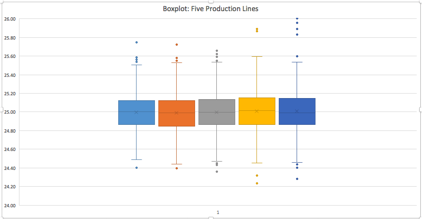Click the light blue outlier near 25.75
The height and width of the screenshot is (219, 422).
[x=137, y=42]
